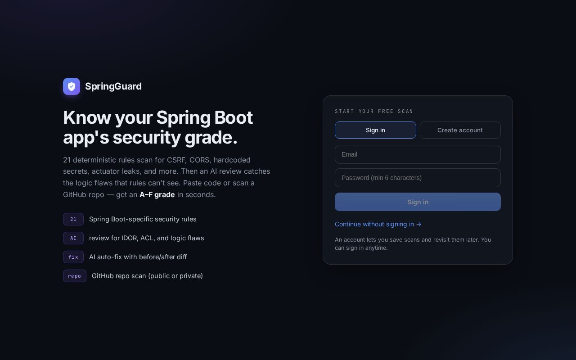
Task: Click "AI auto-fix with before/after diff" text
Action: [x=138, y=257]
